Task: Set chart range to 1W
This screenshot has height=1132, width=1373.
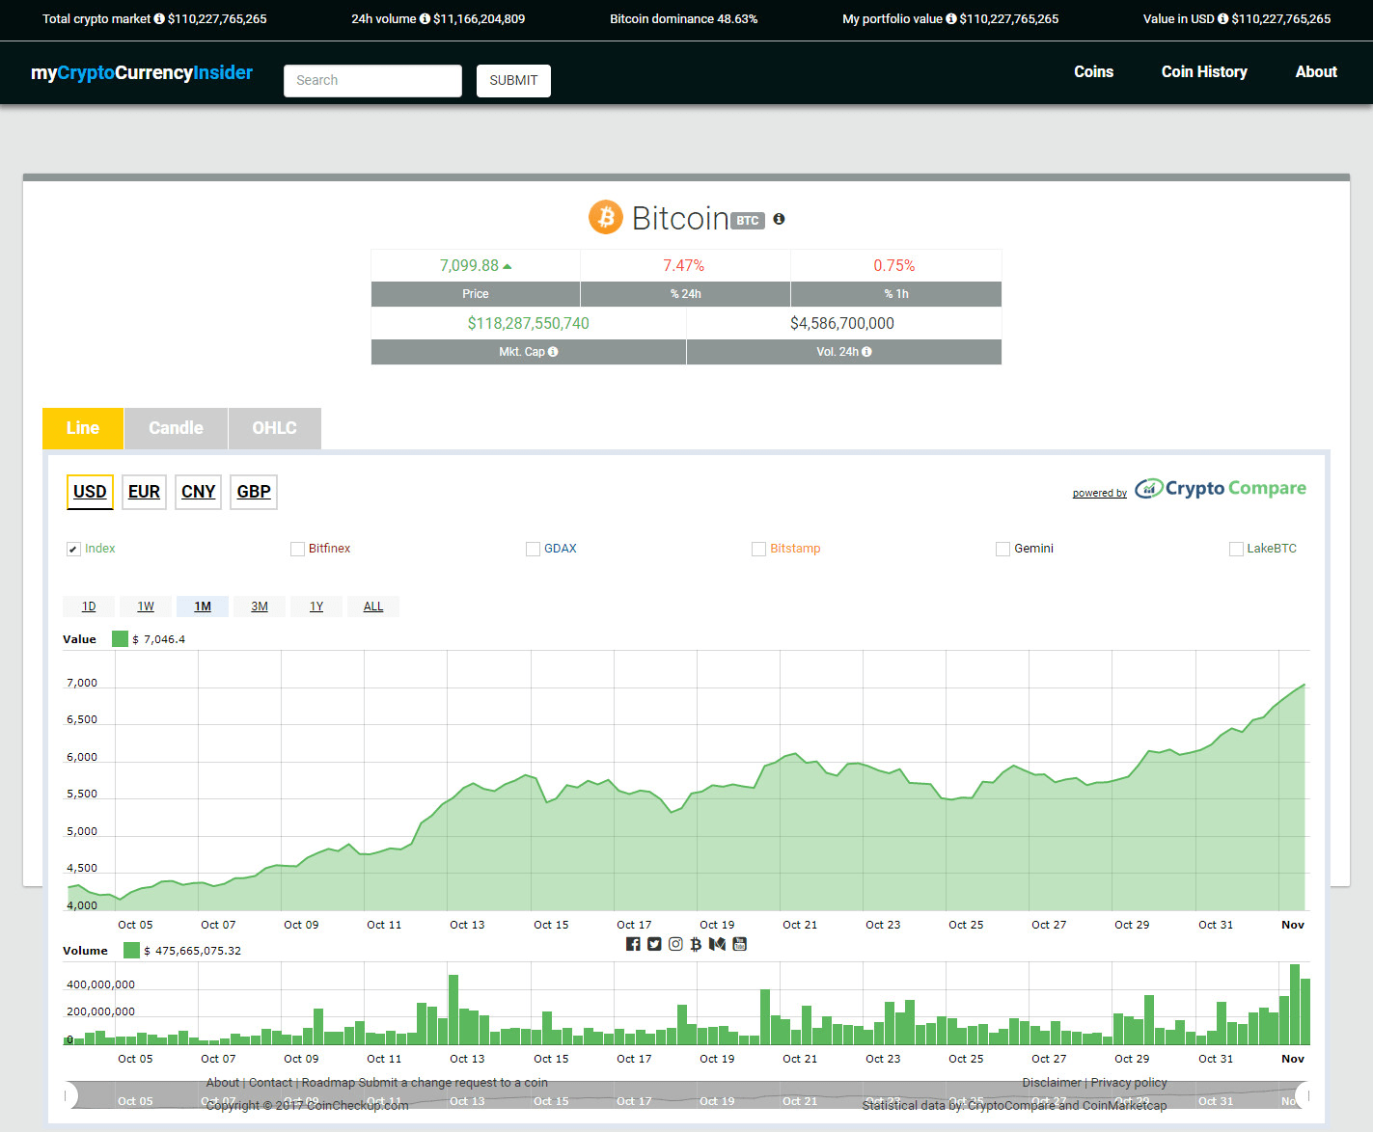Action: pyautogui.click(x=146, y=606)
